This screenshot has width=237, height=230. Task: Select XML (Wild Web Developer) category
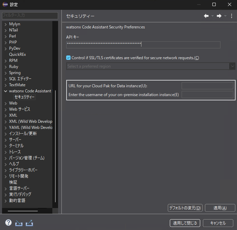coord(31,121)
